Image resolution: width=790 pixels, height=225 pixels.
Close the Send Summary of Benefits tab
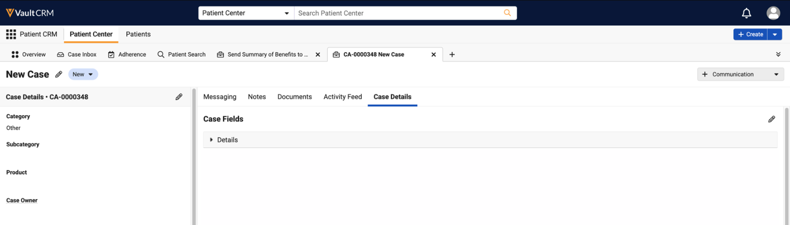click(x=318, y=55)
